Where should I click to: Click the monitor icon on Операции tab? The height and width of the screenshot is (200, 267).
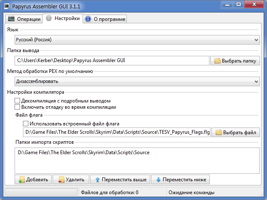tap(11, 19)
